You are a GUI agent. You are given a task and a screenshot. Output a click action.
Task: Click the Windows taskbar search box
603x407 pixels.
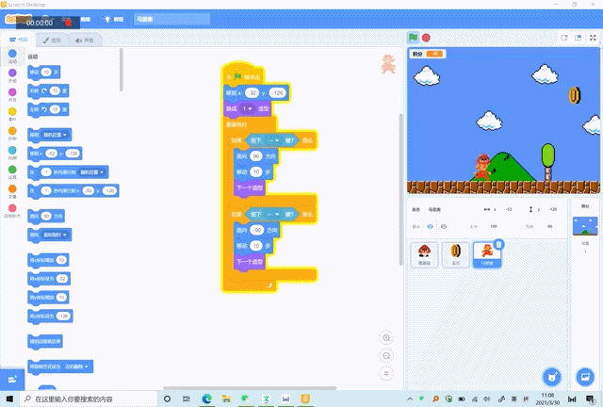coord(89,399)
